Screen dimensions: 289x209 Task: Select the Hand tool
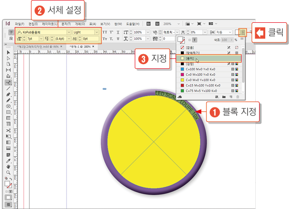pyautogui.click(x=8, y=167)
